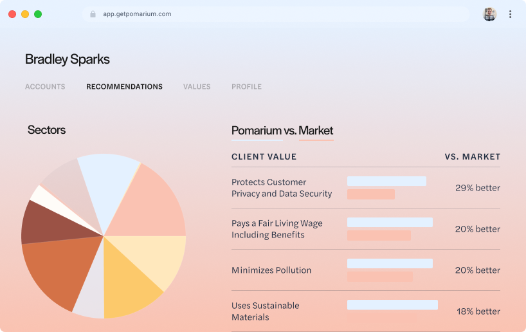Open the ACCOUNTS tab
The image size is (526, 332).
[45, 87]
